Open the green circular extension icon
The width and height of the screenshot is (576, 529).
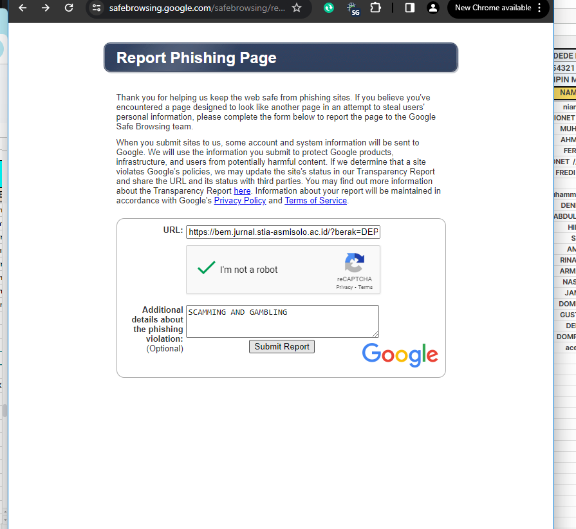pyautogui.click(x=329, y=8)
